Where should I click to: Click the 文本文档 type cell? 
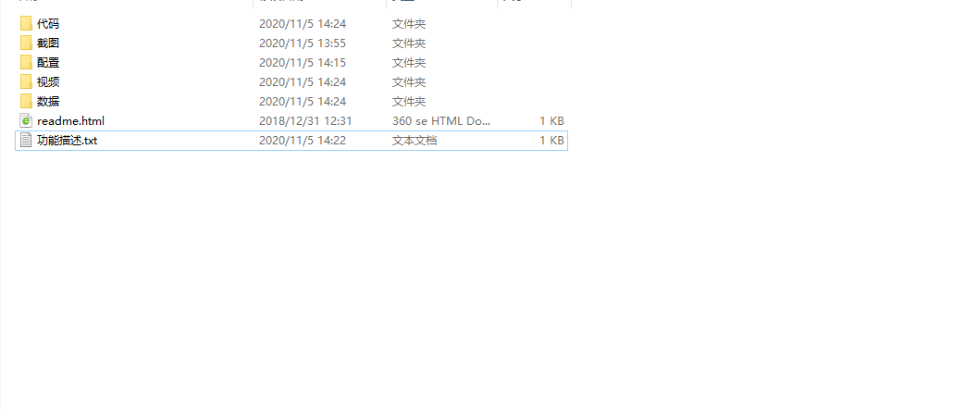[x=415, y=141]
